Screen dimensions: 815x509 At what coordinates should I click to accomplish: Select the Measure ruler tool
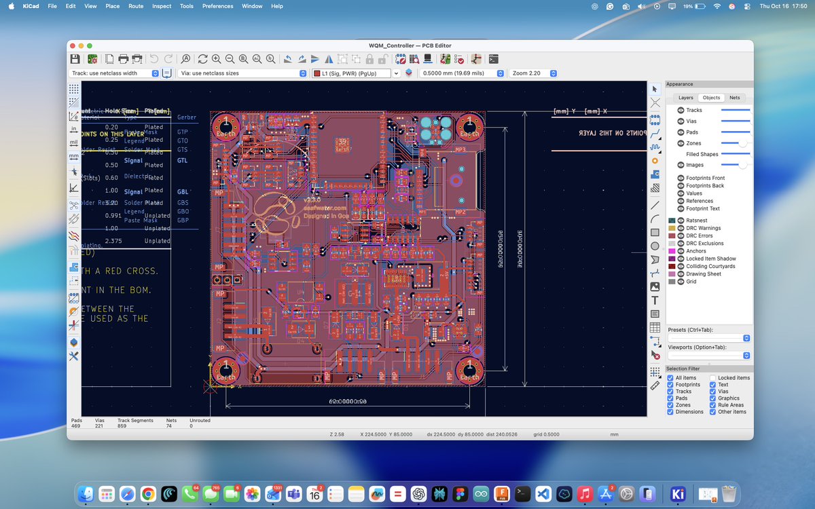tap(655, 385)
